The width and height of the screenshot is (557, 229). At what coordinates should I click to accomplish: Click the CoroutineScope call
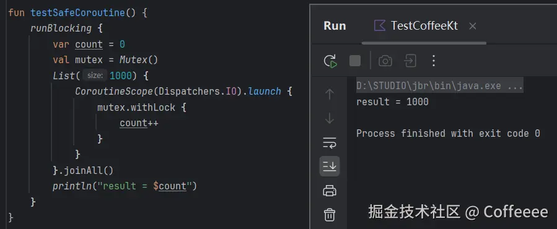[x=113, y=91]
